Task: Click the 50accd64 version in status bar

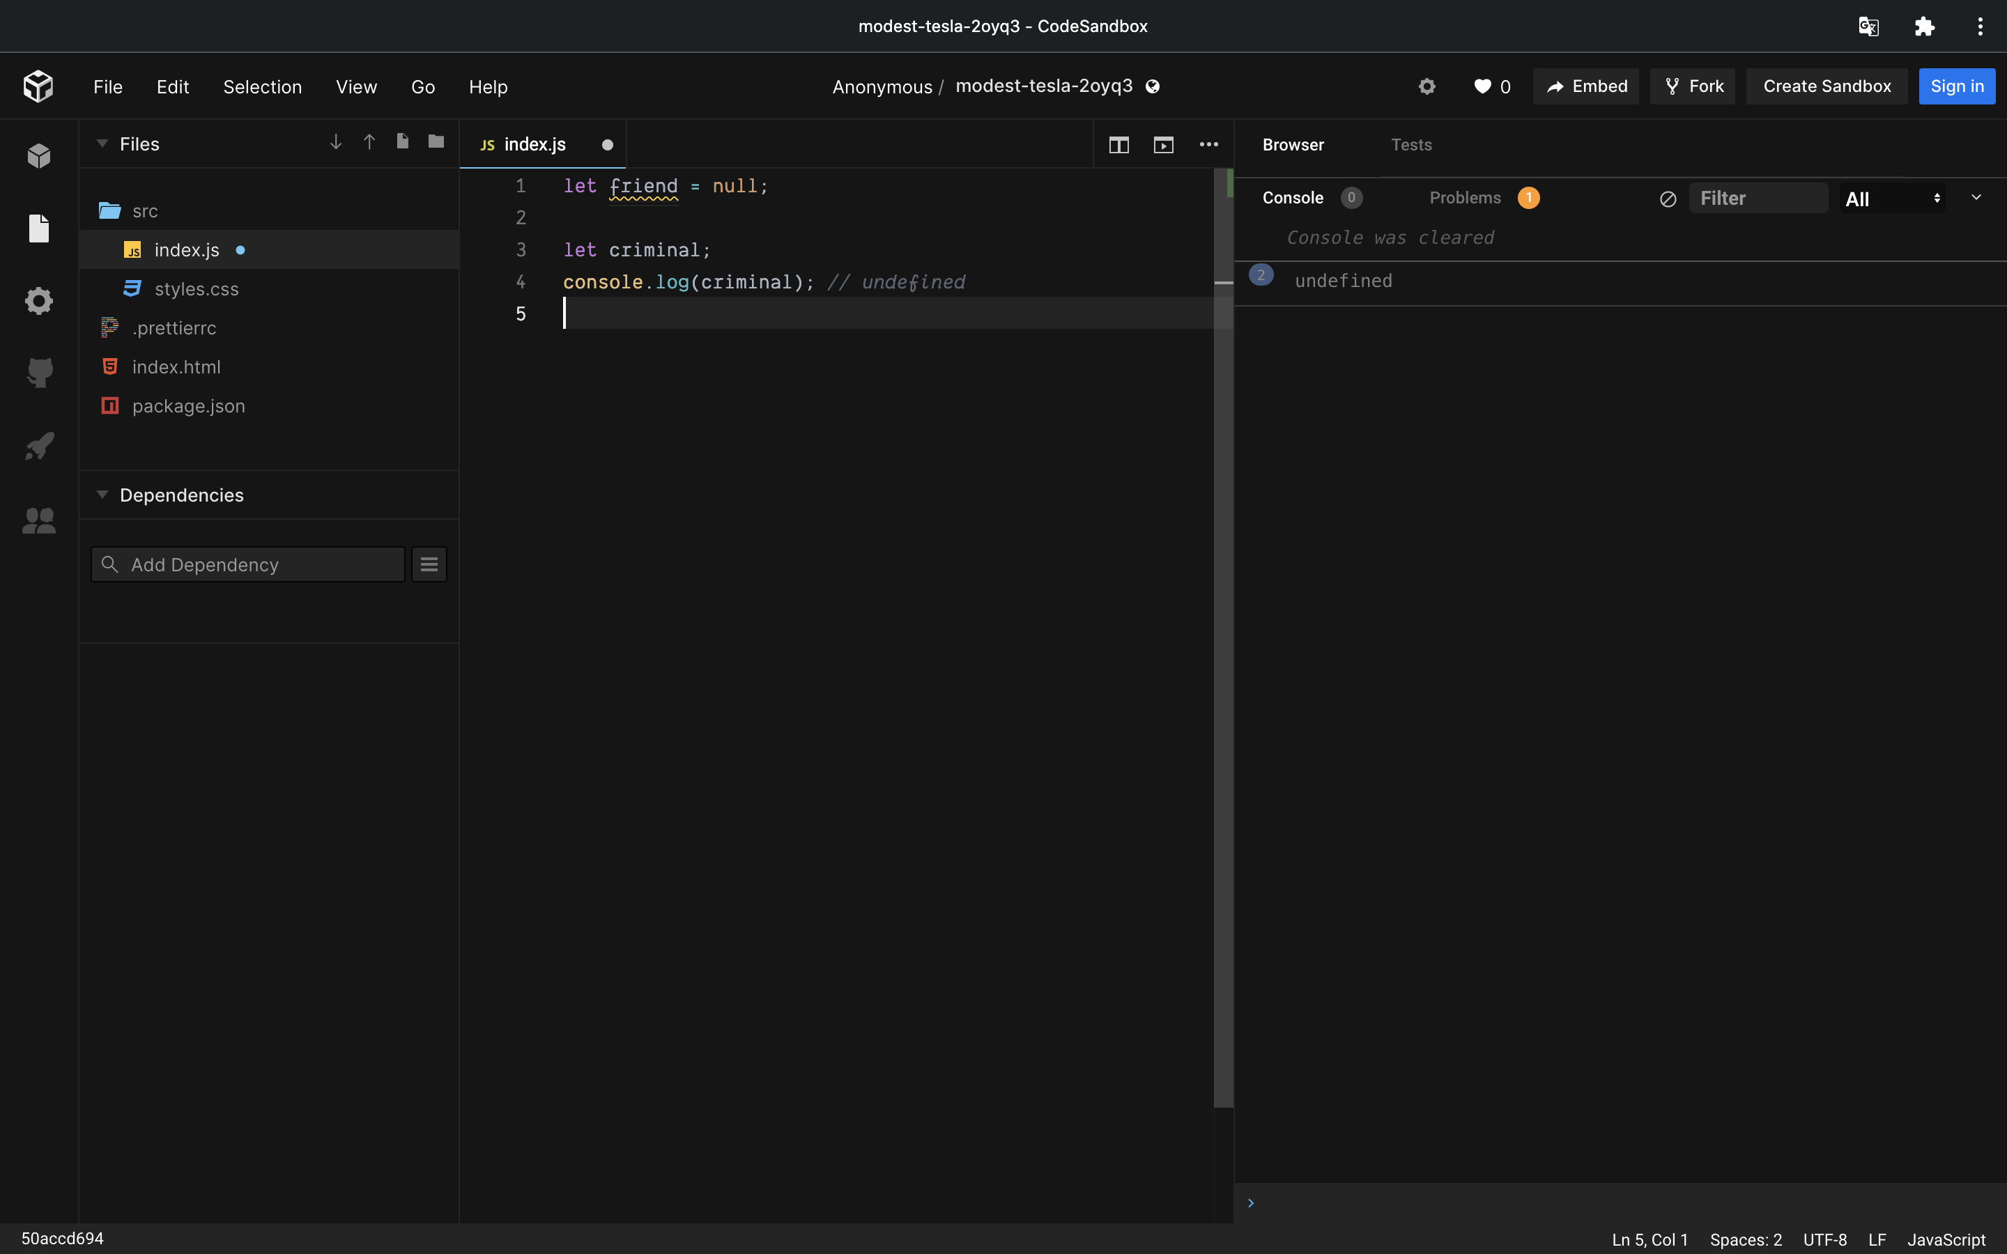Action: point(62,1238)
